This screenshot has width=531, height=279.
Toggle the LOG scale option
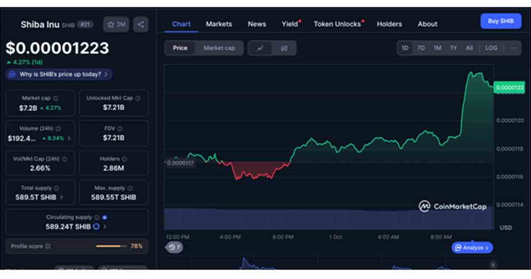pos(491,48)
